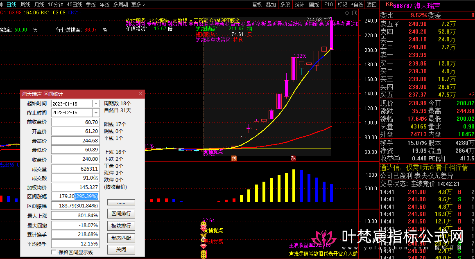The width and height of the screenshot is (475, 259).
Task: Open the 画线 drawing tool
Action: 314,4
